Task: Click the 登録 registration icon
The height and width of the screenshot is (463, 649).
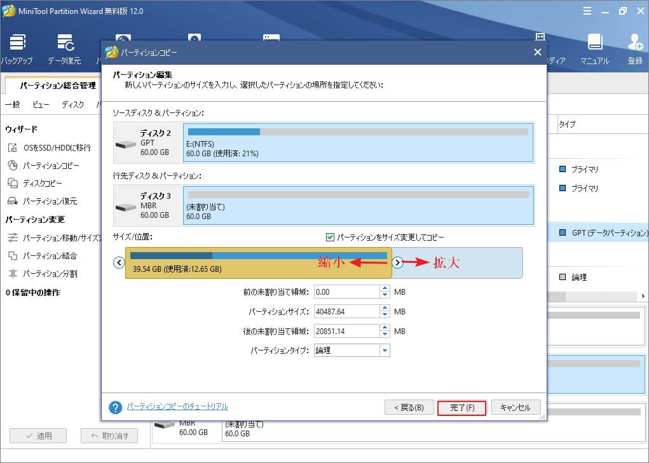Action: click(x=634, y=48)
